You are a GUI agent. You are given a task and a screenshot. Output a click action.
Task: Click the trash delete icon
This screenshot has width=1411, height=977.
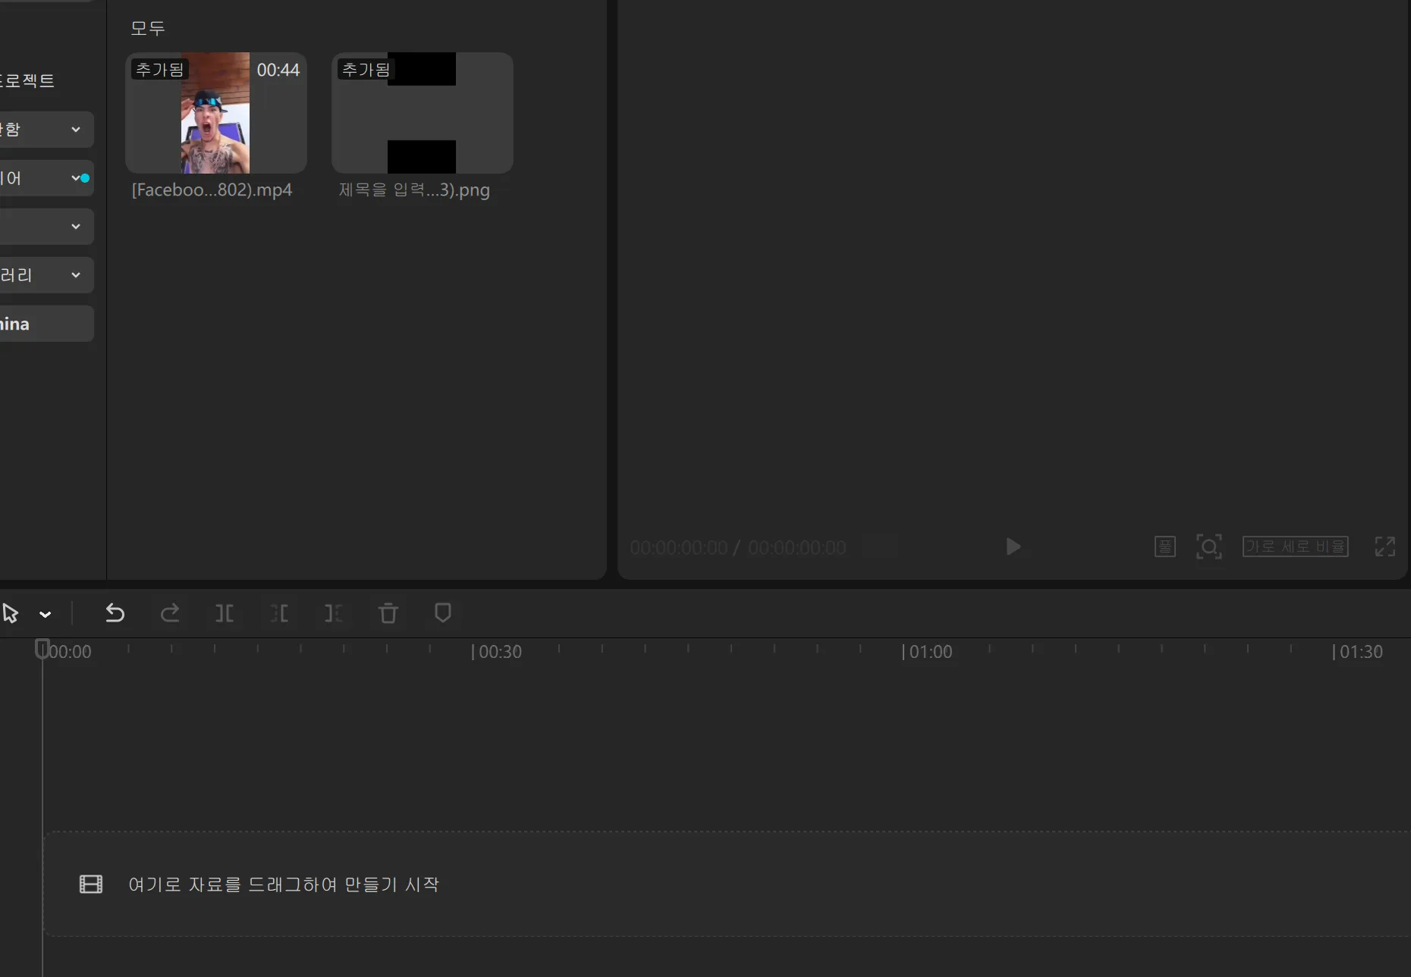tap(388, 613)
